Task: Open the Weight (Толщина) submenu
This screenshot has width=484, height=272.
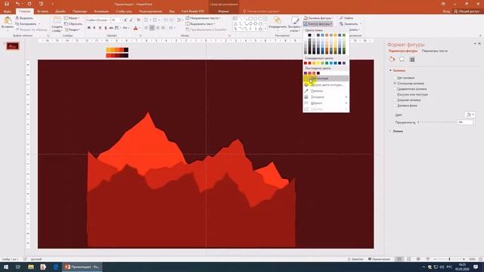Action: (x=326, y=97)
